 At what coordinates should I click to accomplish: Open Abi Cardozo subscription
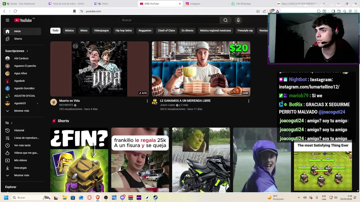[22, 58]
